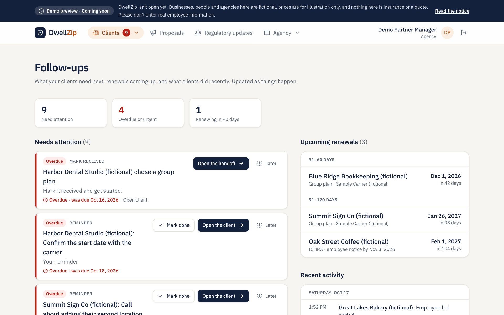Open Oak Street Coffee renewal row
This screenshot has height=315, width=504.
pyautogui.click(x=385, y=245)
